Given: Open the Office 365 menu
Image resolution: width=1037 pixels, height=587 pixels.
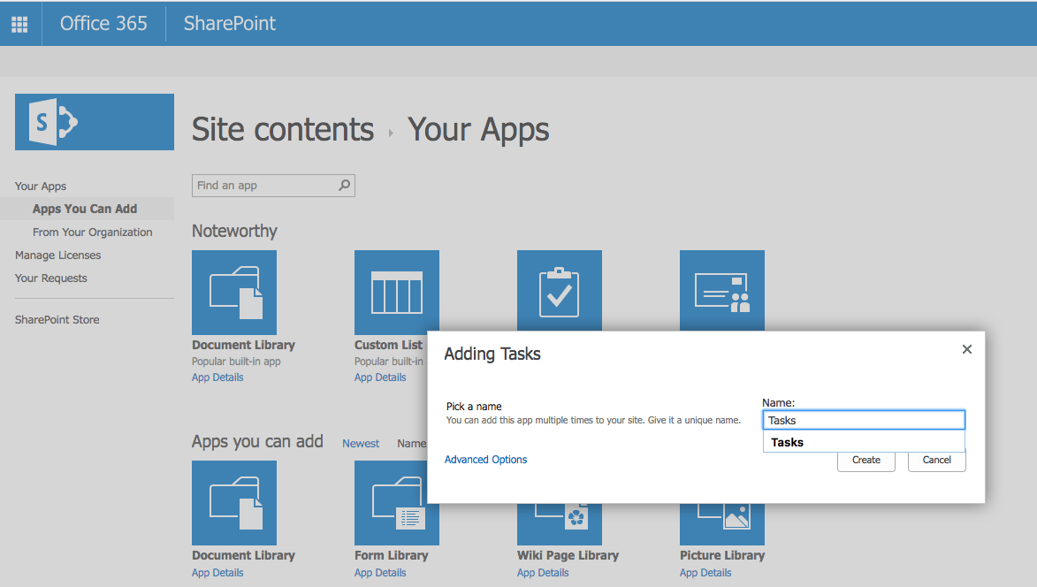Looking at the screenshot, I should [103, 23].
